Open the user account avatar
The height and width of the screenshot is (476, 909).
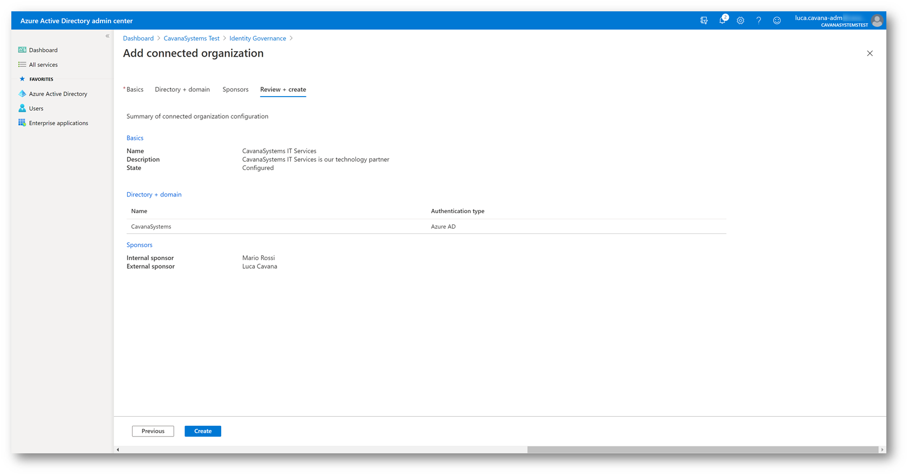[x=877, y=21]
